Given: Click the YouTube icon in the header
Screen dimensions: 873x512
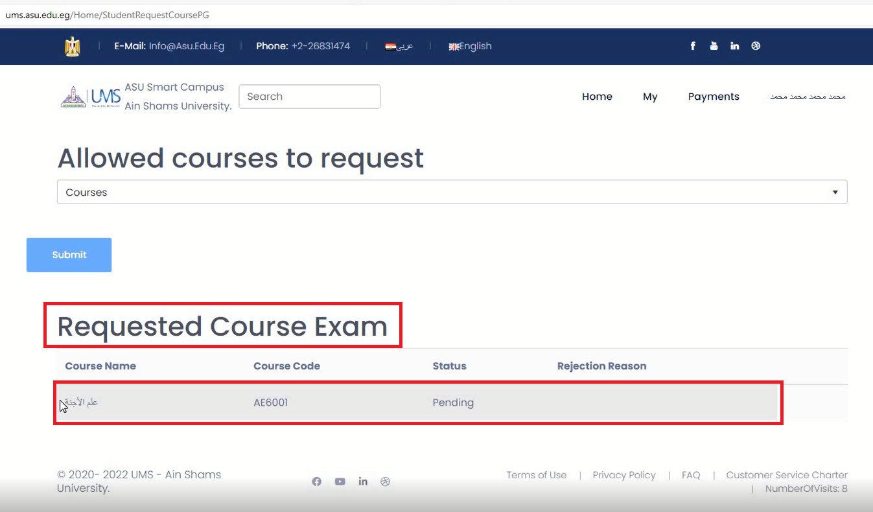Looking at the screenshot, I should point(714,46).
